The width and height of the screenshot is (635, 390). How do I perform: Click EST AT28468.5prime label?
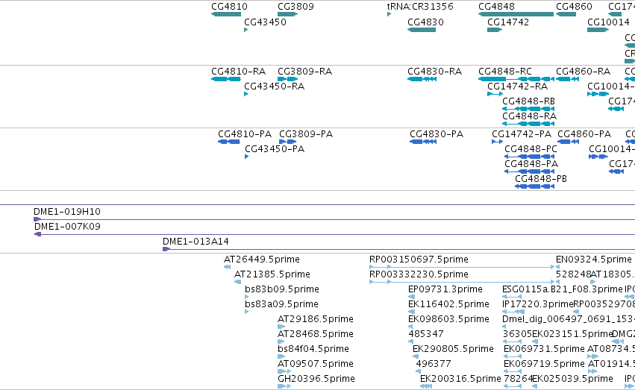point(316,334)
